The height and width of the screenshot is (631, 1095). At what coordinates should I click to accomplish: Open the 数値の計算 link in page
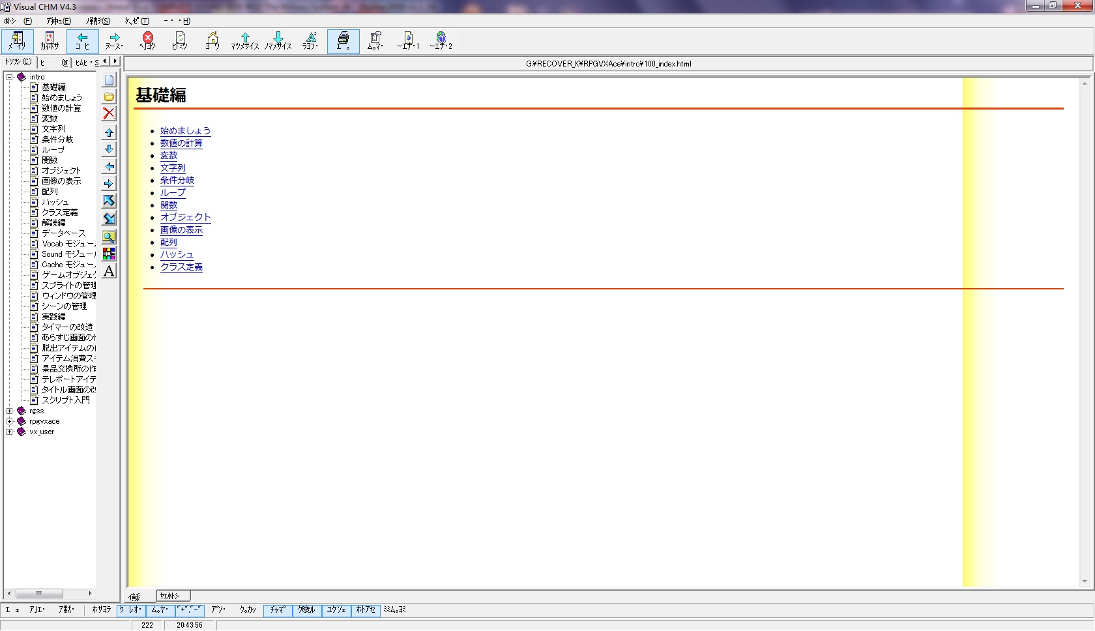click(181, 143)
